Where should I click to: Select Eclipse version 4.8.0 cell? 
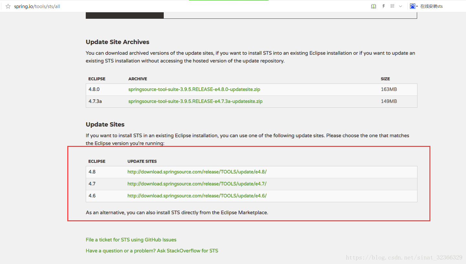coord(94,89)
